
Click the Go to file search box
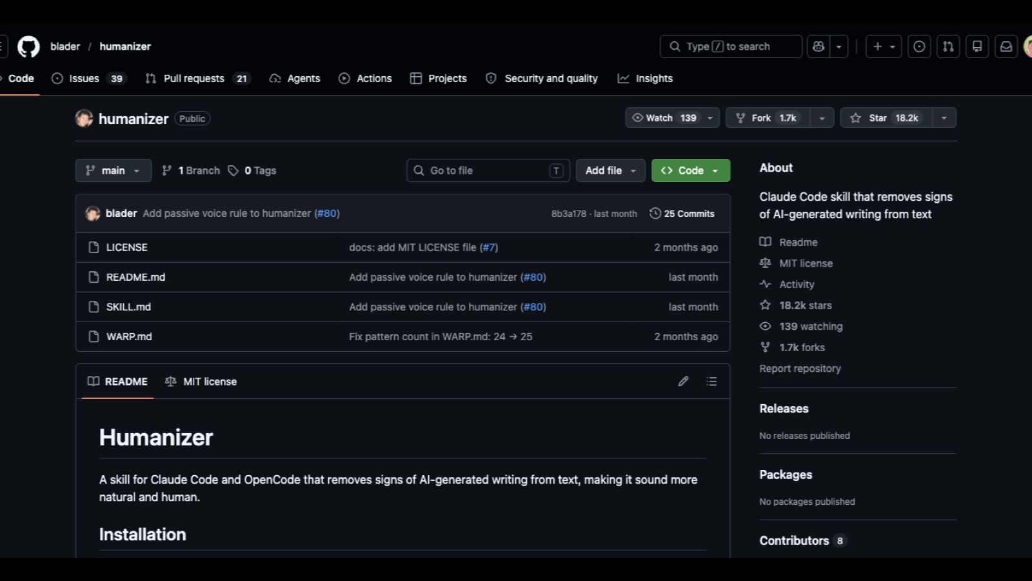[488, 170]
